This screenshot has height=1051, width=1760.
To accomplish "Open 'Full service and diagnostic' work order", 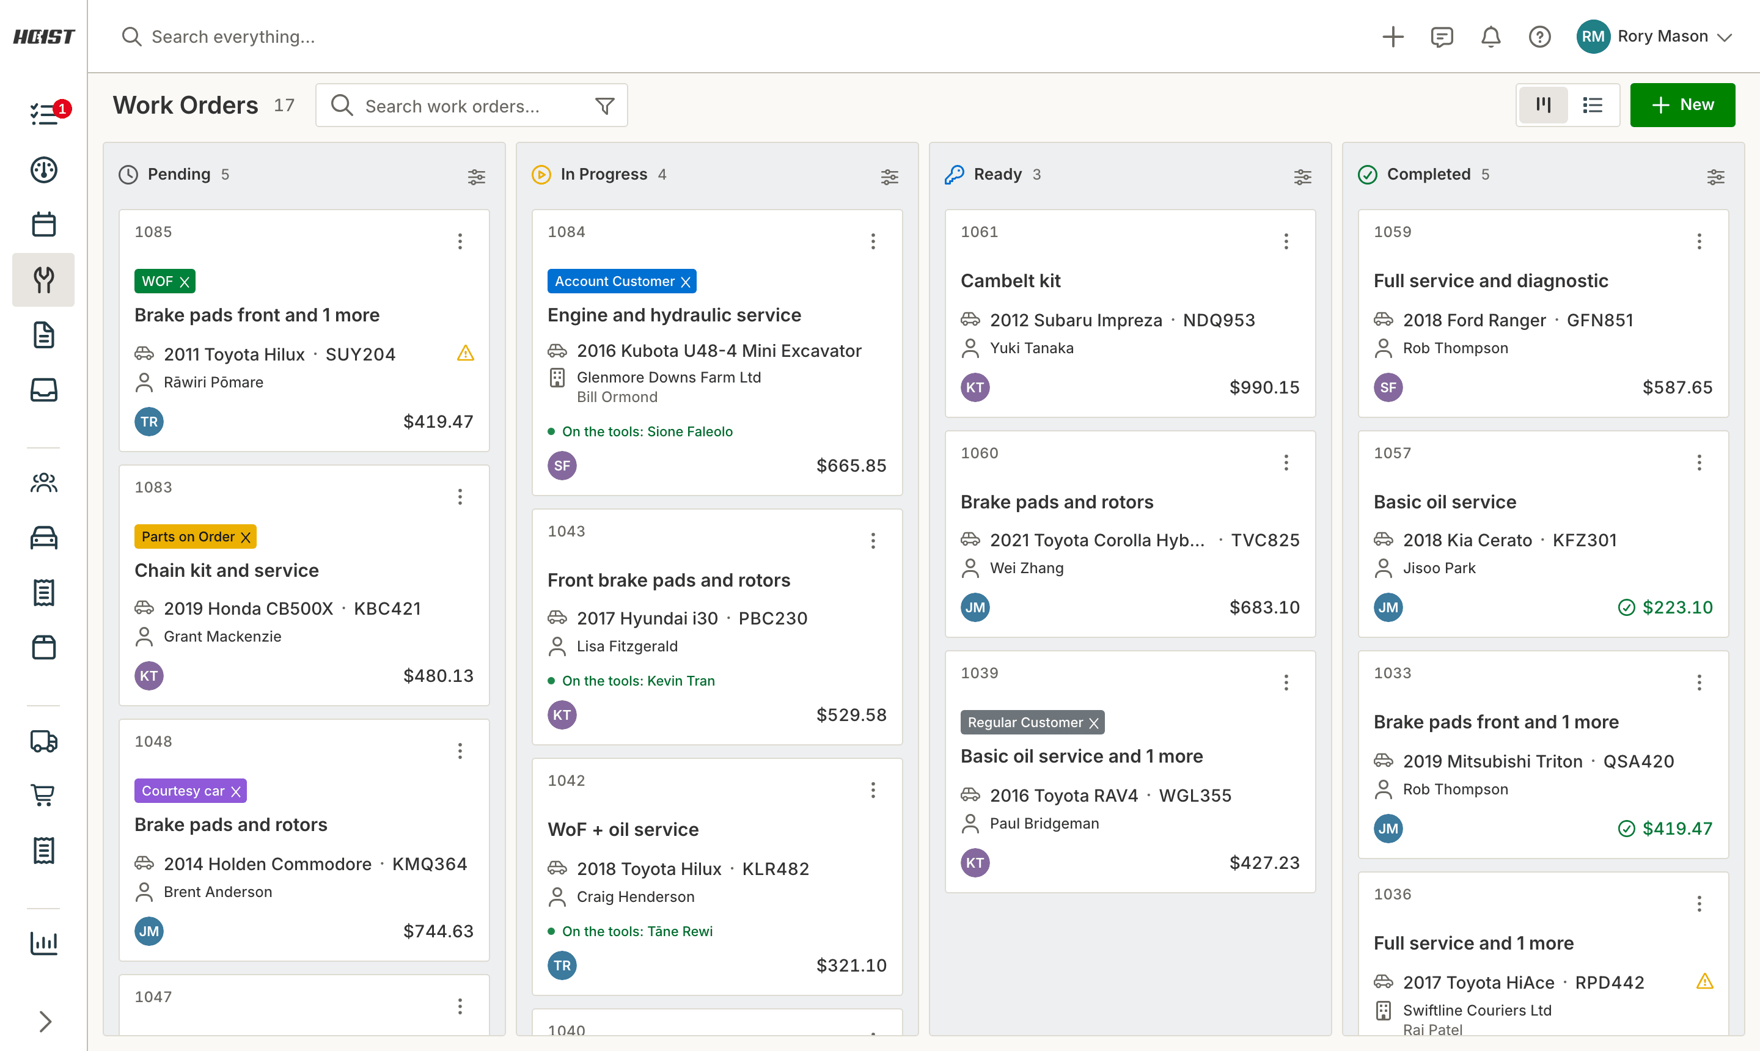I will click(x=1490, y=281).
